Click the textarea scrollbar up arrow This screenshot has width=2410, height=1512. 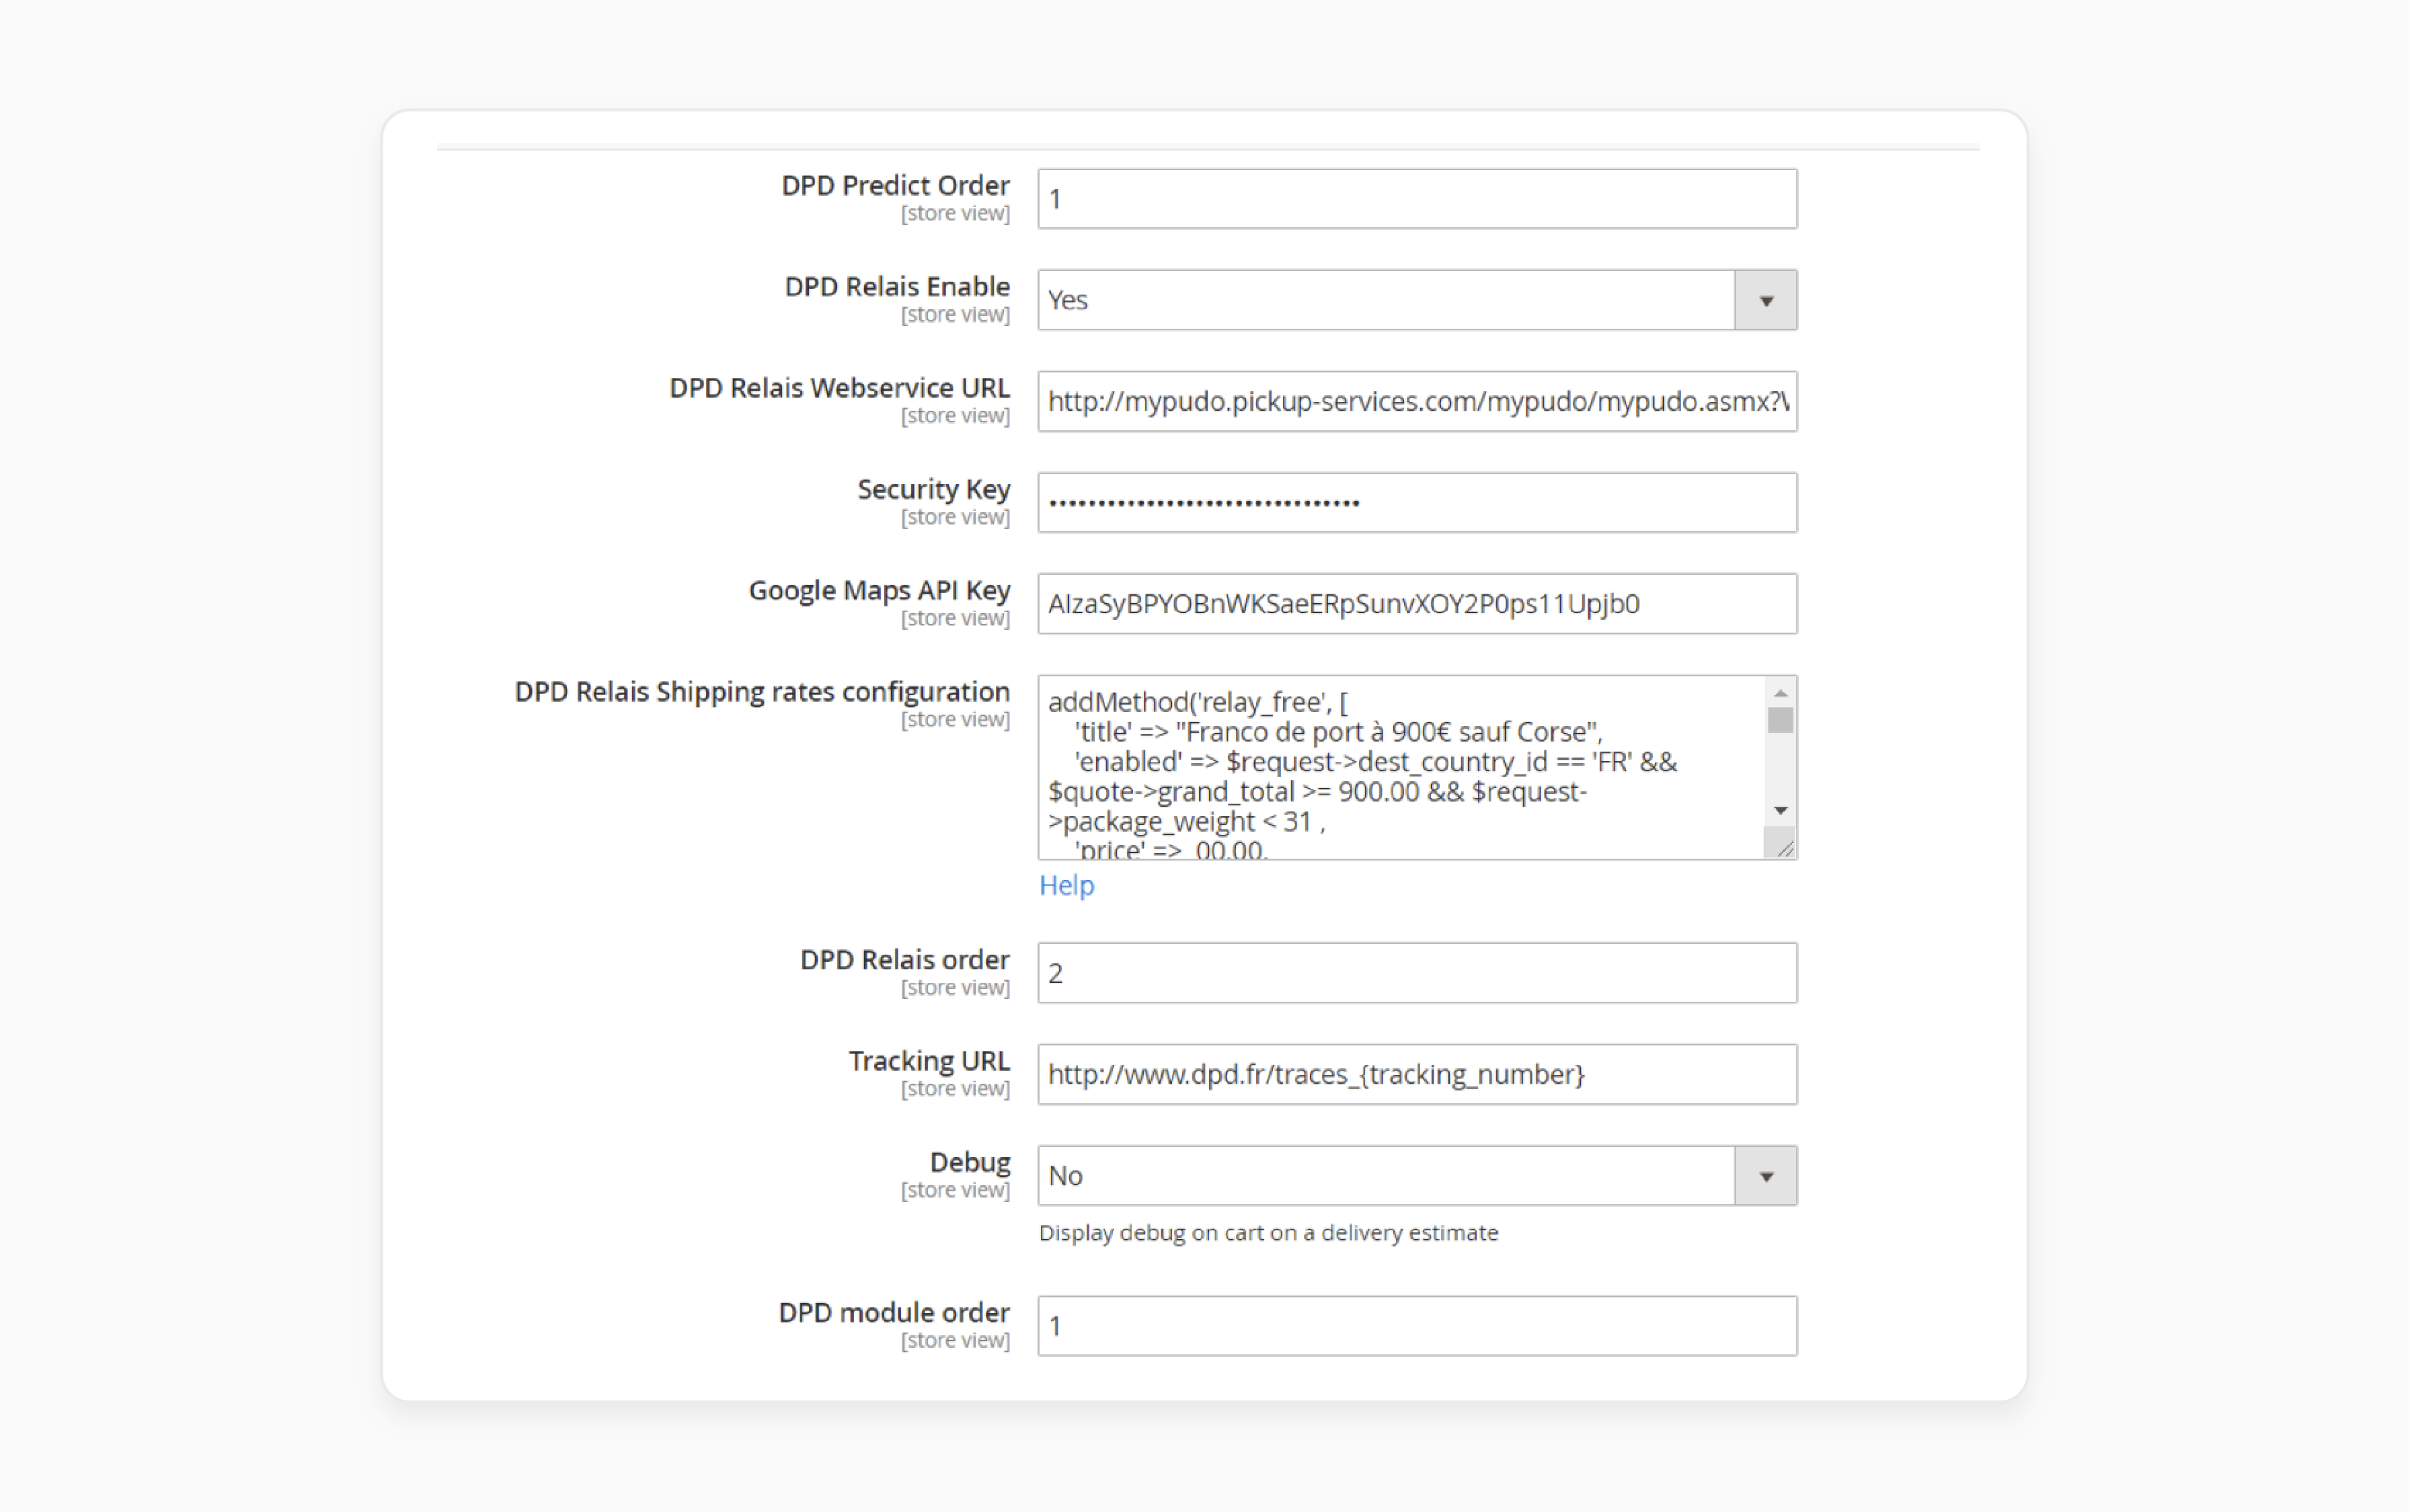[x=1780, y=693]
